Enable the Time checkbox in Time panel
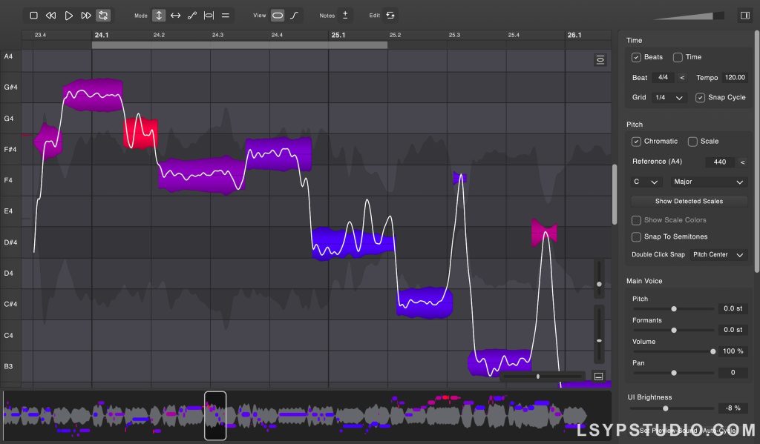Viewport: 760px width, 444px height. click(678, 57)
